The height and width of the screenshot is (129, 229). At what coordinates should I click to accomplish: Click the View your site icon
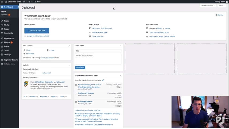[90, 36]
